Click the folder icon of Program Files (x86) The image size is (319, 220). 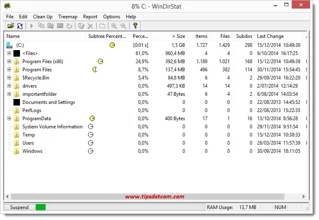coord(17,62)
